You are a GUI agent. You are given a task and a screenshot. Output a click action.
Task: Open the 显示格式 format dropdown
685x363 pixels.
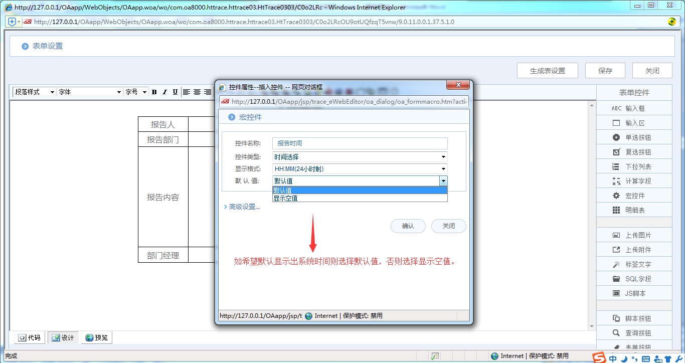click(x=443, y=169)
